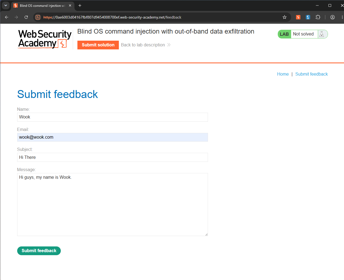
Task: Click the browser back arrow icon
Action: click(x=7, y=17)
